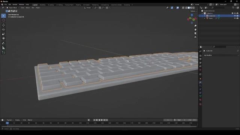Toggle snapping magnet button
The width and height of the screenshot is (240, 135).
pyautogui.click(x=100, y=7)
